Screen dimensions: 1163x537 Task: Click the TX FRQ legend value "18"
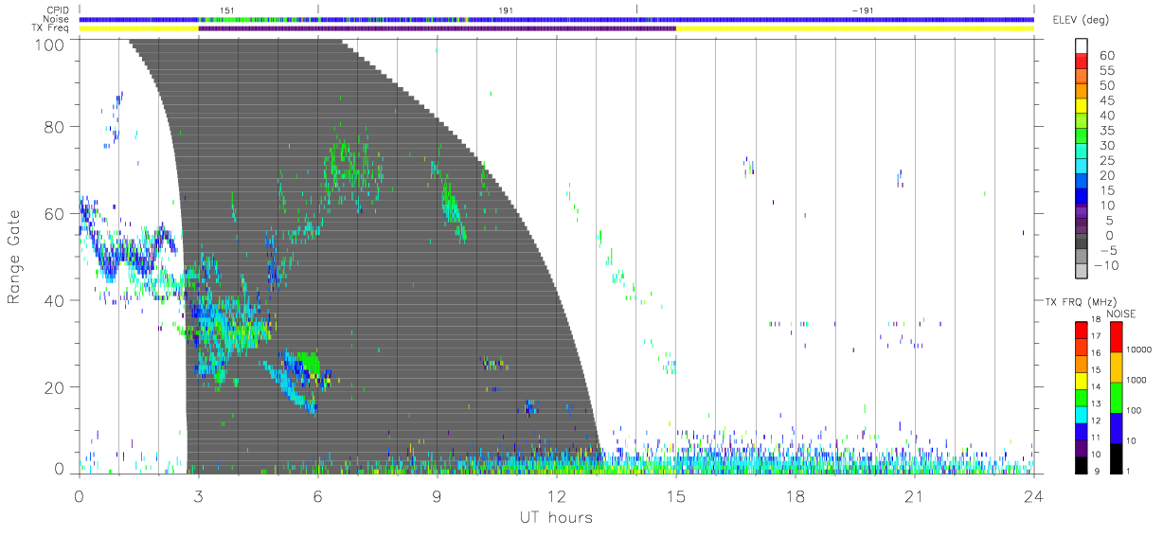[x=1096, y=319]
